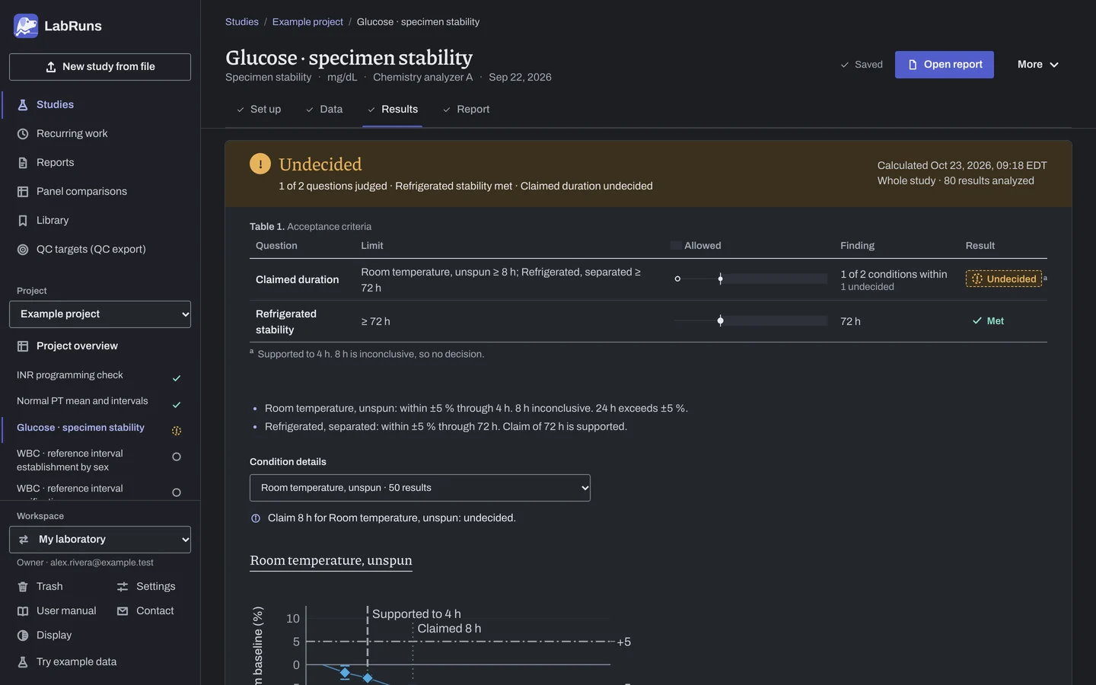
Task: Switch to the Results tab
Action: coord(392,110)
